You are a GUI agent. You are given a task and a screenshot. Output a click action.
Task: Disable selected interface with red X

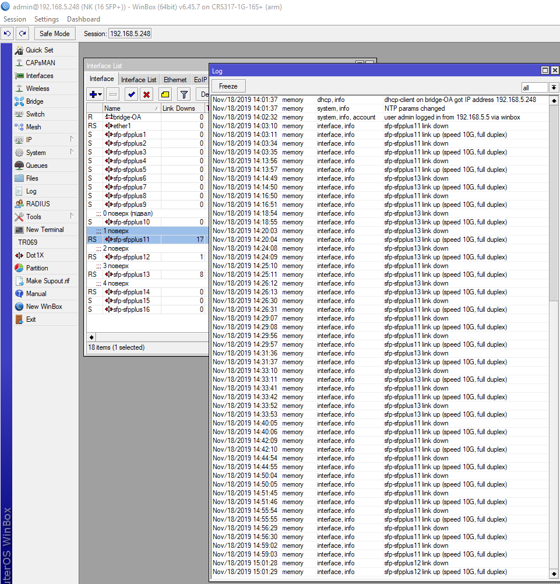[x=147, y=94]
